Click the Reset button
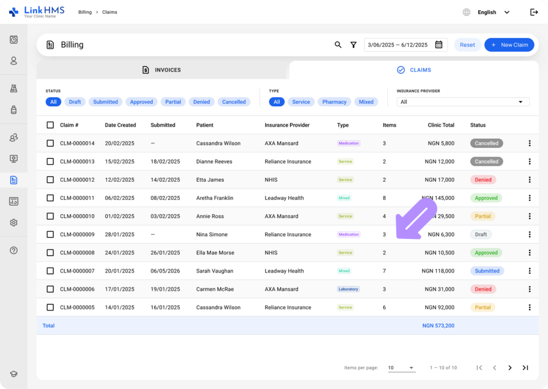 coord(467,45)
